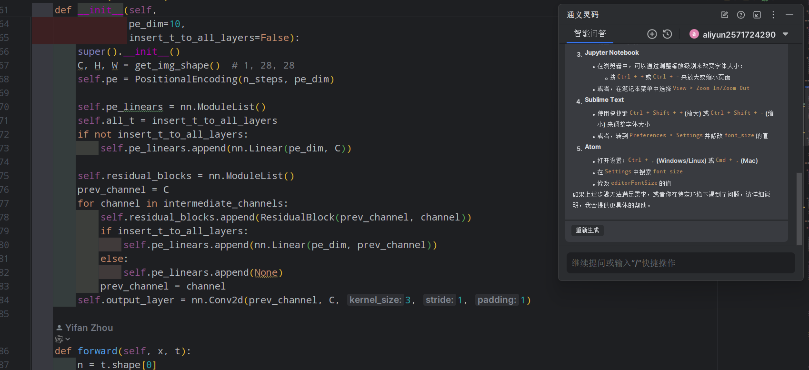Click the nn.Conv2d call in output_layer line

coord(217,300)
